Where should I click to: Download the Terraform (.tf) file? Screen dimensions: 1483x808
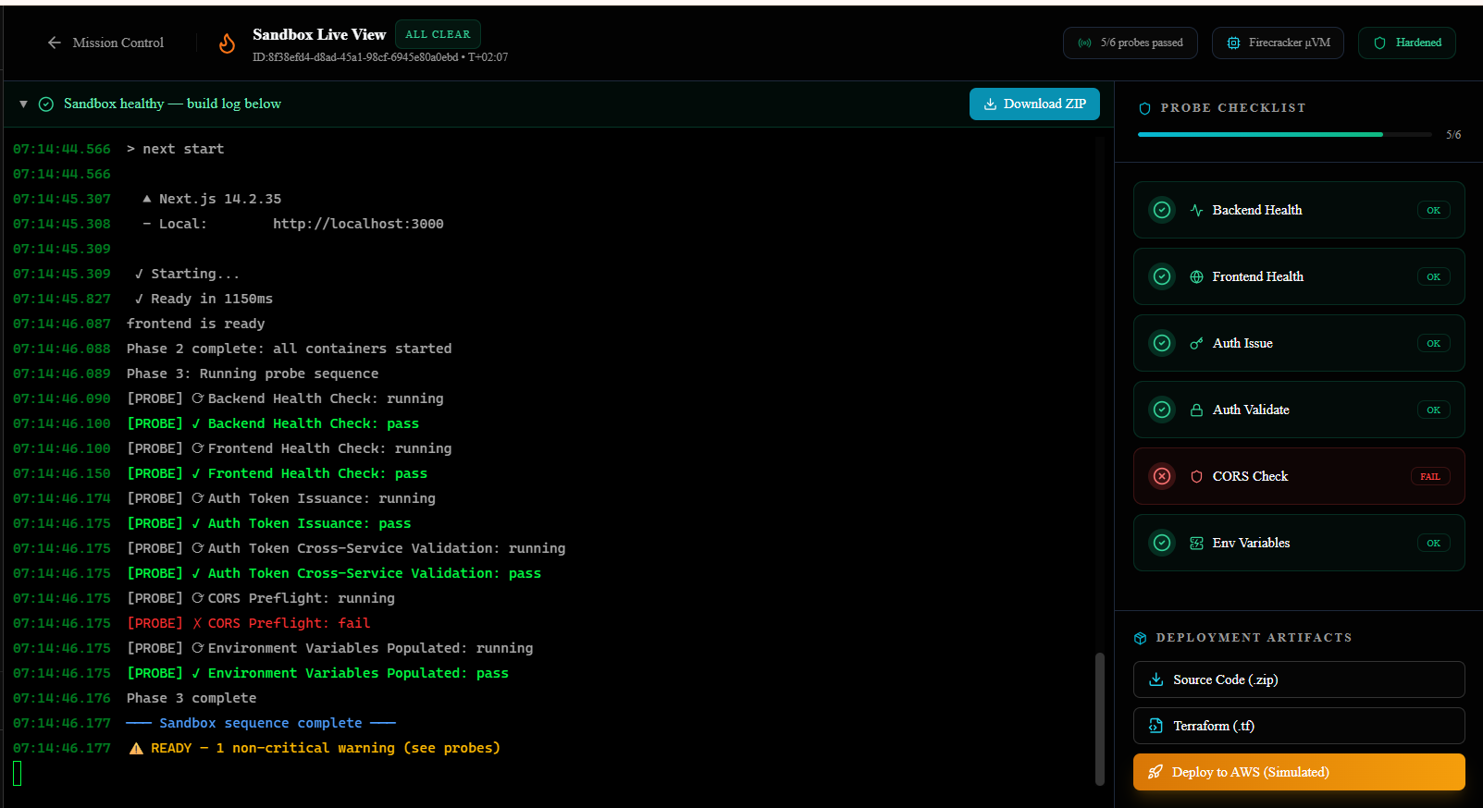pyautogui.click(x=1299, y=726)
